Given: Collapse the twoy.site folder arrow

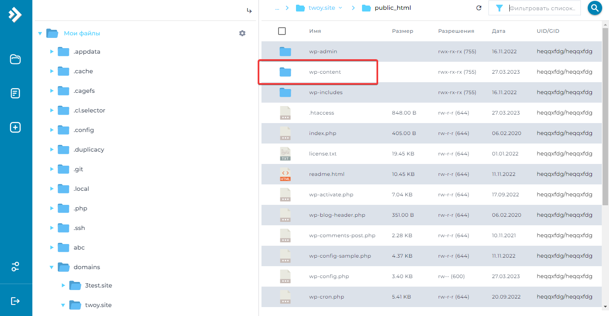Looking at the screenshot, I should click(63, 305).
